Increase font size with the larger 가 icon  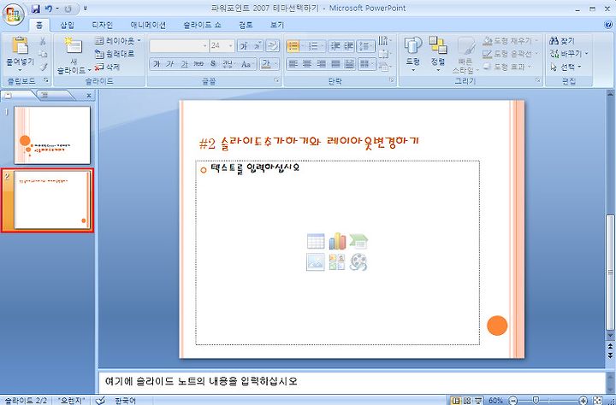pyautogui.click(x=244, y=46)
